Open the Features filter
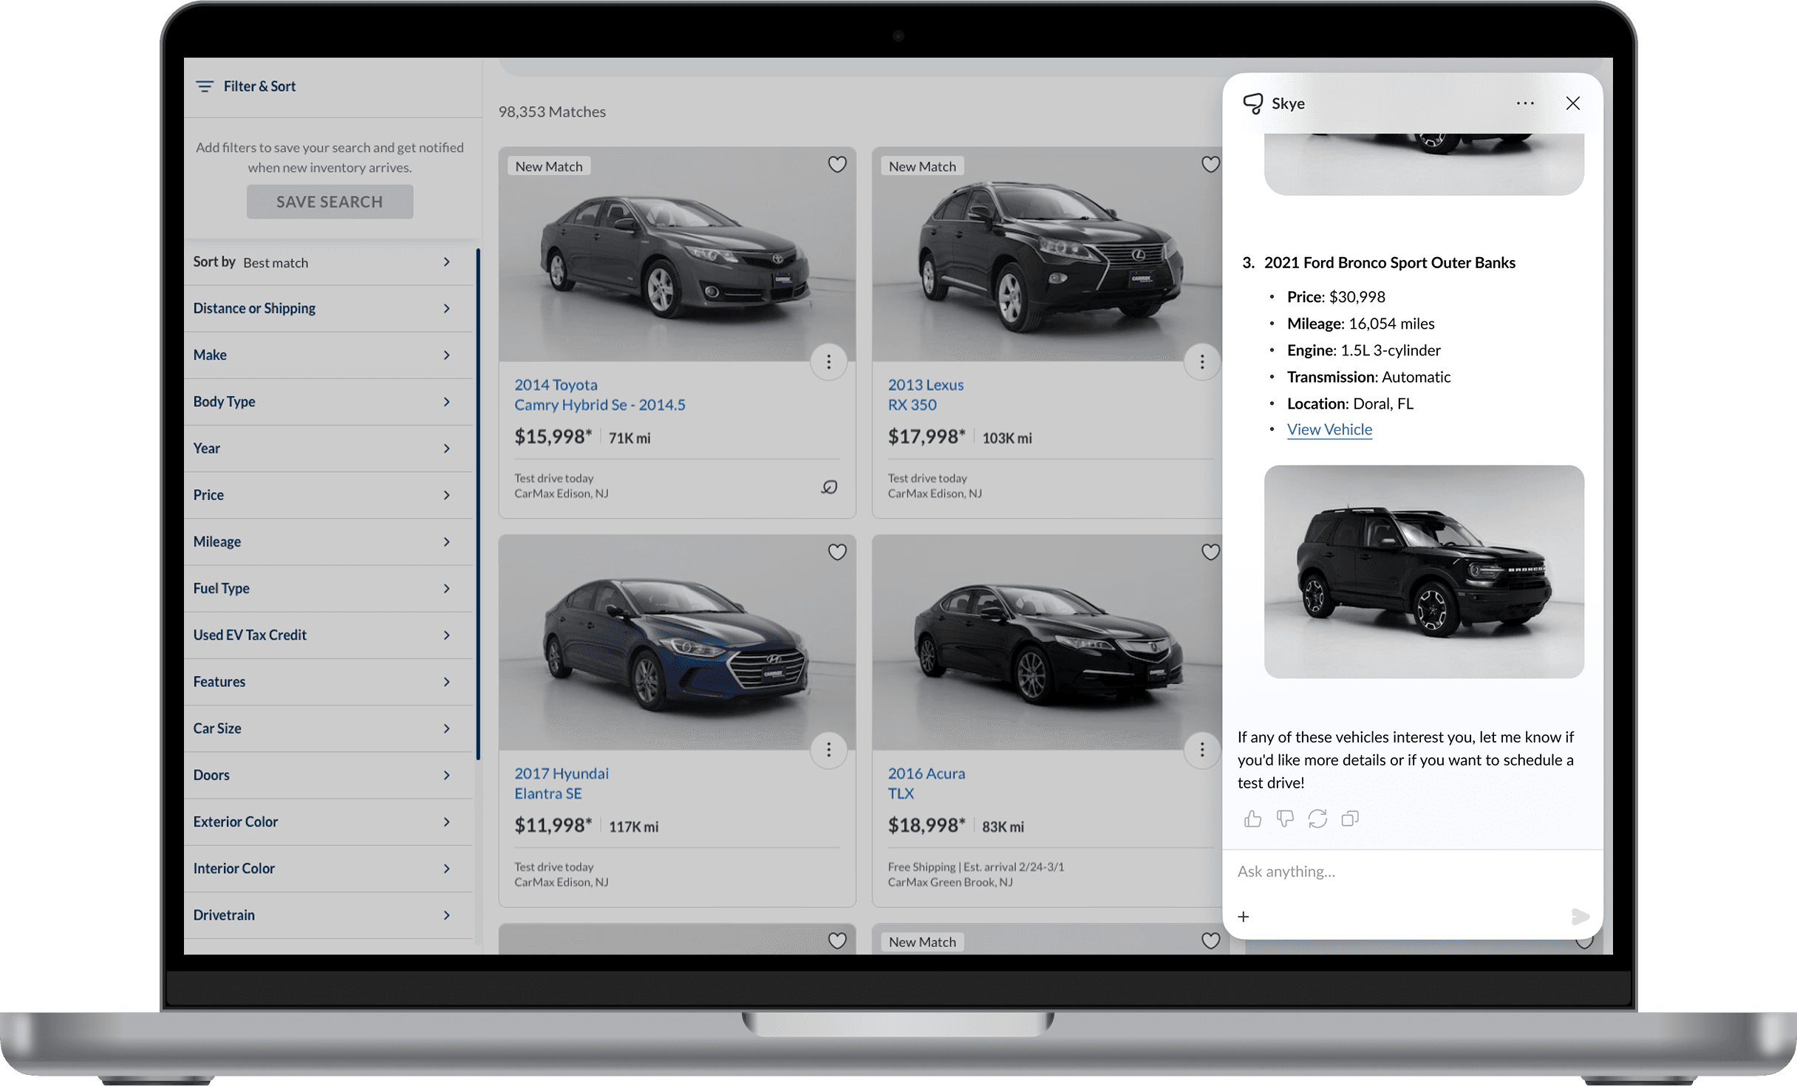 tap(328, 681)
